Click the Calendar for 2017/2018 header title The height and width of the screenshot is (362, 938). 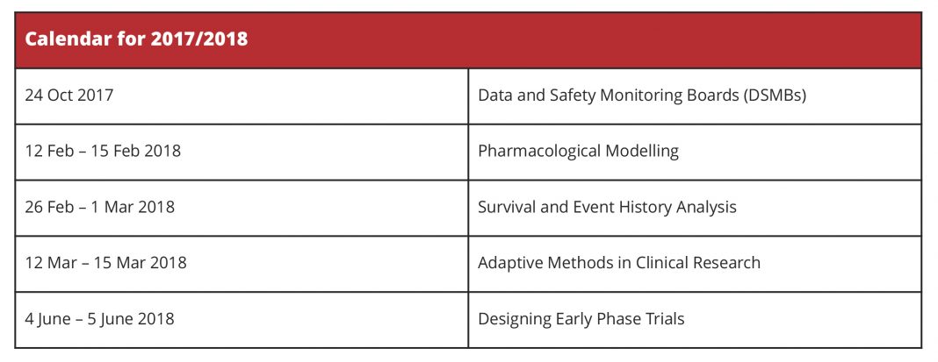point(136,39)
